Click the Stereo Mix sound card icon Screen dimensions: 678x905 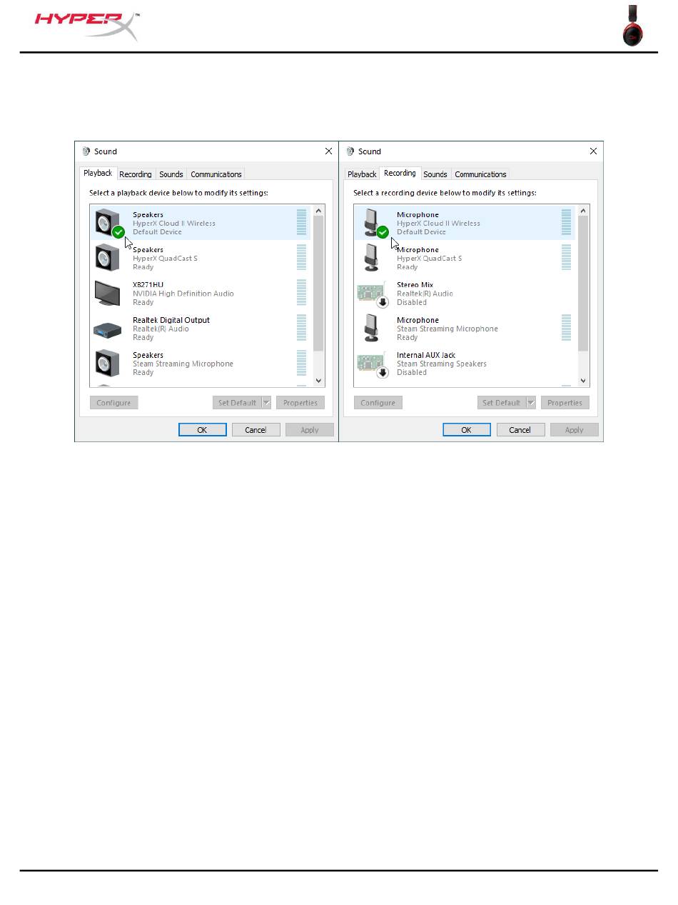[372, 294]
